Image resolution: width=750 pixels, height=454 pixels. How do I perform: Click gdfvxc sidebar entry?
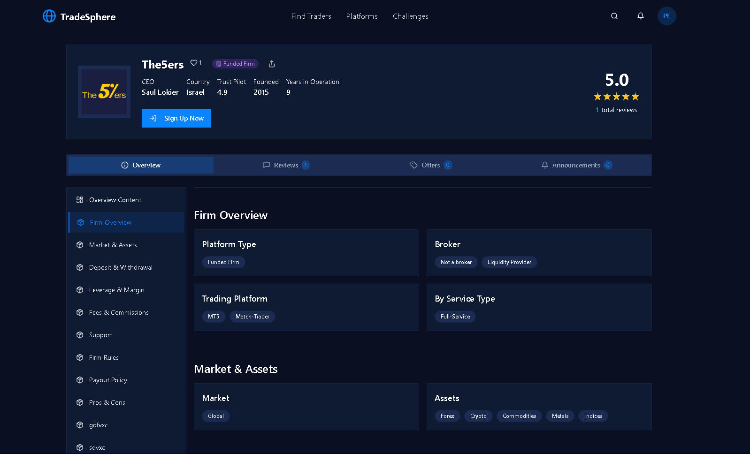[x=126, y=425]
